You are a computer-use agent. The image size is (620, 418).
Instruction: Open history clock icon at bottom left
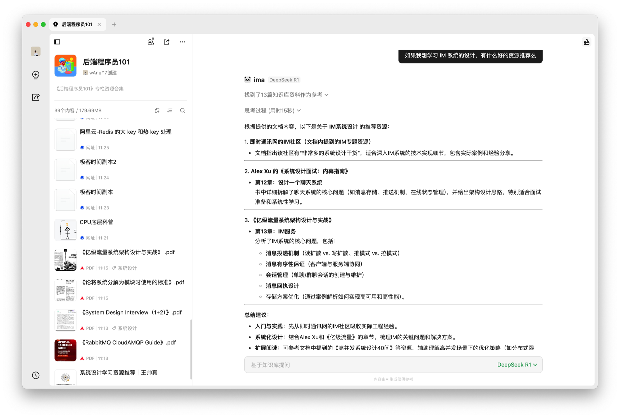tap(36, 375)
